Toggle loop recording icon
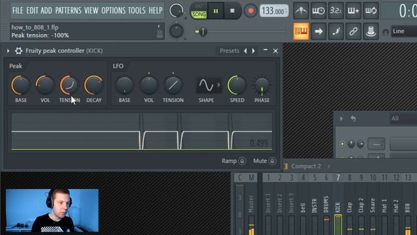This screenshot has width=417, height=235. point(371,11)
